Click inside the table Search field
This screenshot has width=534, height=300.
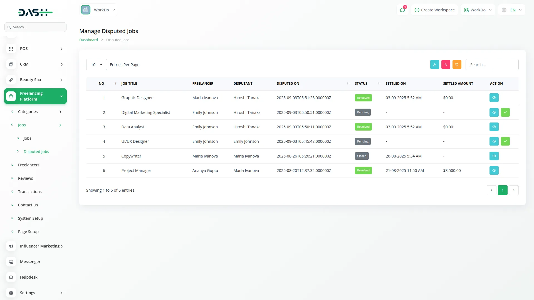492,64
